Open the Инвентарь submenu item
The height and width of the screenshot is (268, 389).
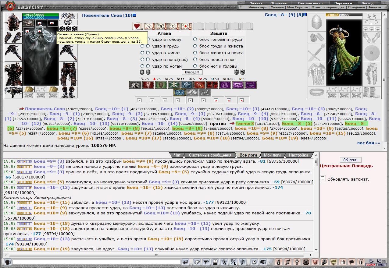258,7
